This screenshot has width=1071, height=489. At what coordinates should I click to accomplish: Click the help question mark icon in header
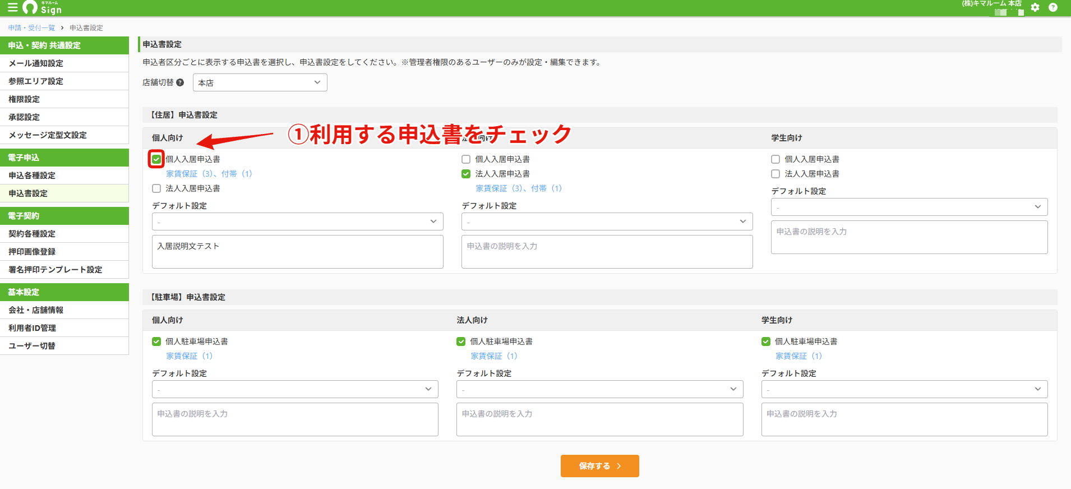(x=1053, y=7)
